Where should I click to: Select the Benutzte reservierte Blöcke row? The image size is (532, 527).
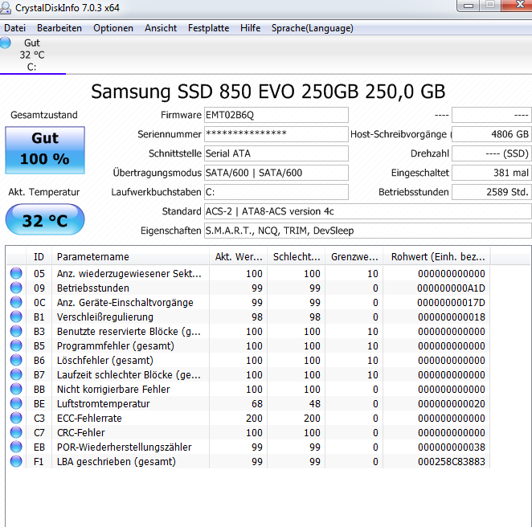pyautogui.click(x=248, y=331)
